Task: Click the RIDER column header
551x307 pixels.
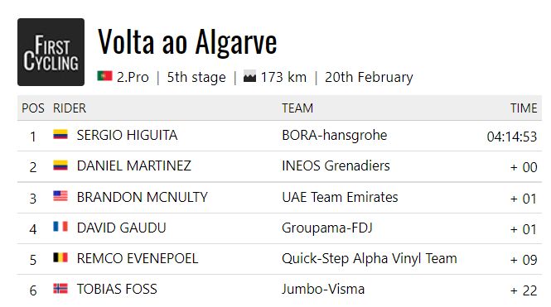Action: tap(70, 108)
